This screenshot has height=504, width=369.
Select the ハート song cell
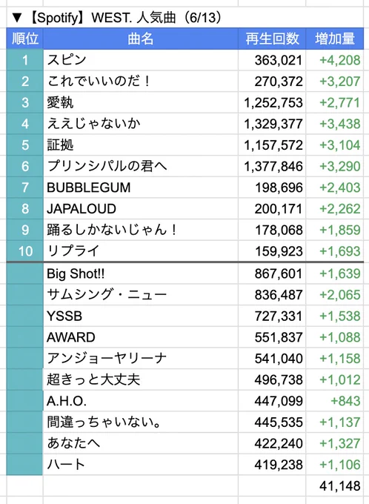pos(141,465)
